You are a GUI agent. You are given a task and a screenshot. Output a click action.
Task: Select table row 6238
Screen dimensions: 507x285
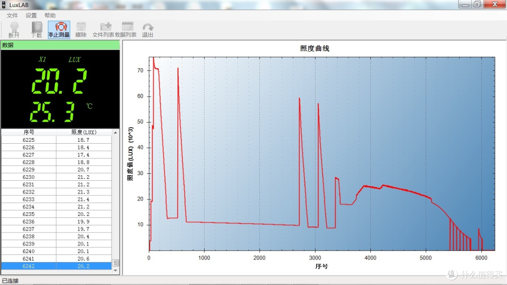(56, 237)
